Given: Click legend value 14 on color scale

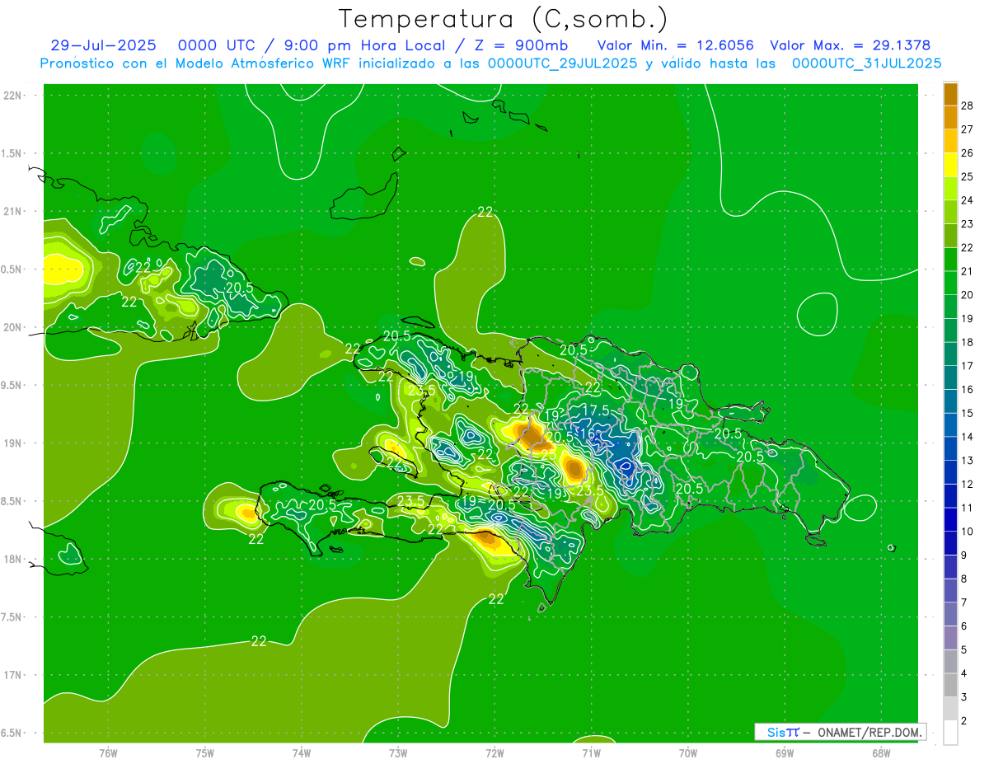Looking at the screenshot, I should (x=967, y=437).
